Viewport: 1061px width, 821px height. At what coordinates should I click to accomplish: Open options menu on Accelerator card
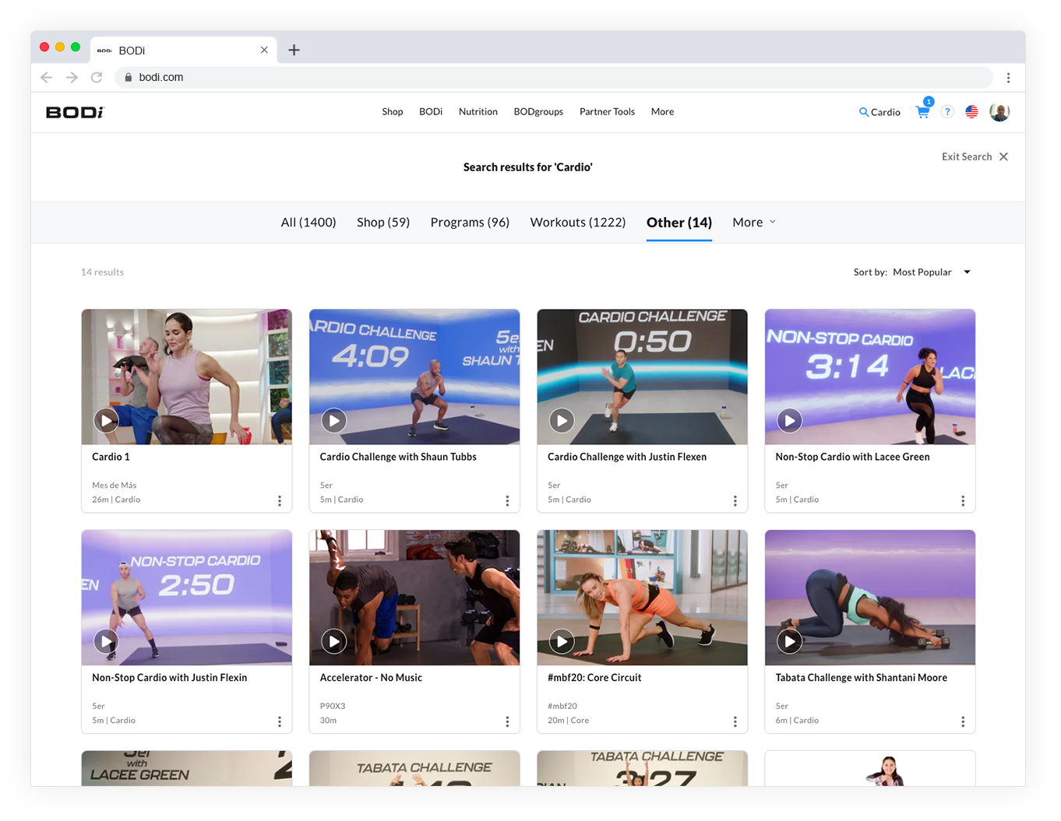pyautogui.click(x=507, y=722)
